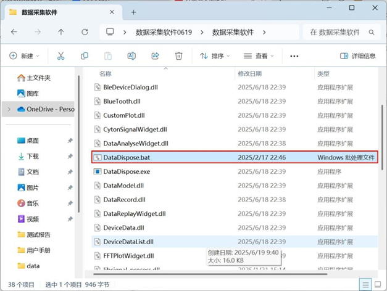Switch to details list view in status bar
The height and width of the screenshot is (291, 387).
[x=366, y=284]
